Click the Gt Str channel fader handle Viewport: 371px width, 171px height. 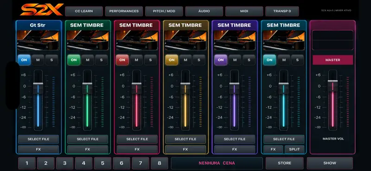pyautogui.click(x=38, y=88)
